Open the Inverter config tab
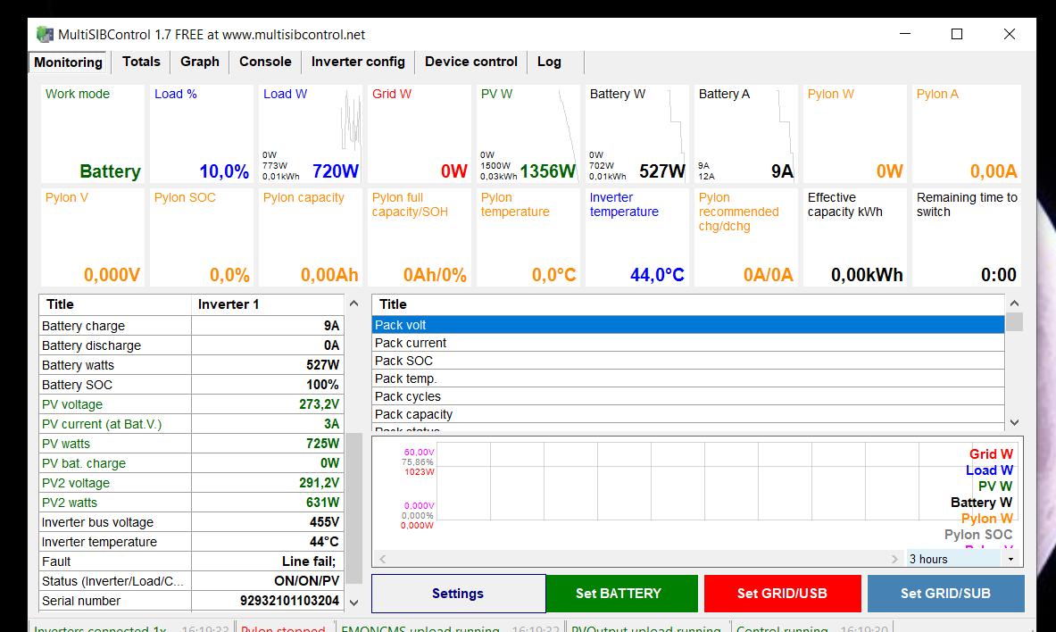Screen dimensions: 1056x632 point(358,62)
